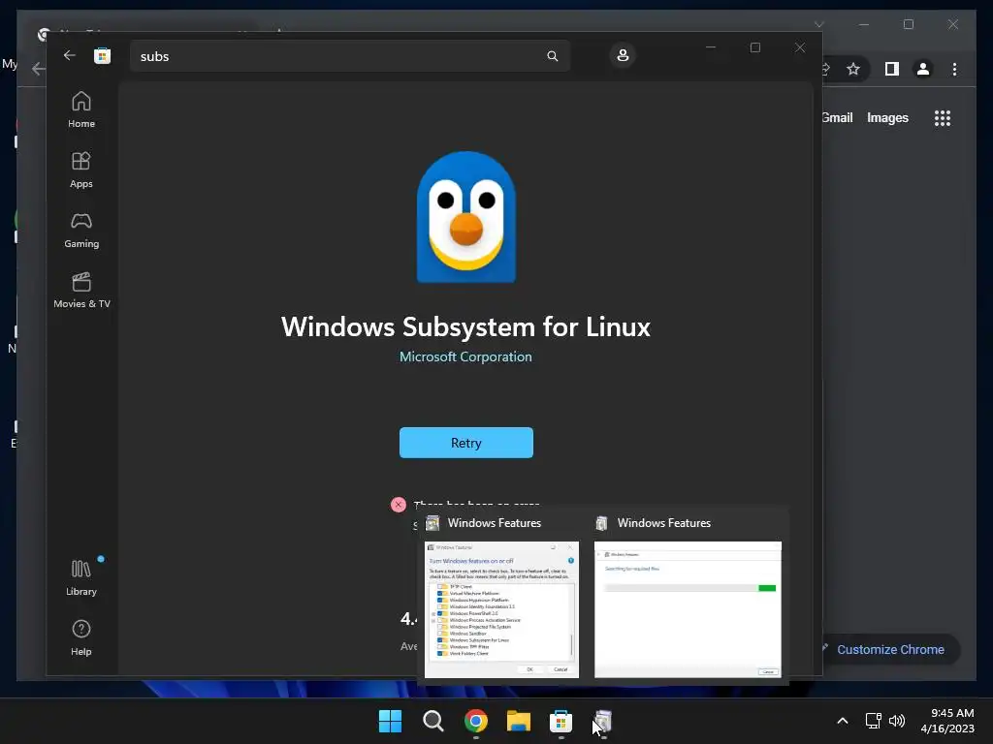The height and width of the screenshot is (744, 993).
Task: Minimize the Microsoft Store window
Action: [711, 47]
